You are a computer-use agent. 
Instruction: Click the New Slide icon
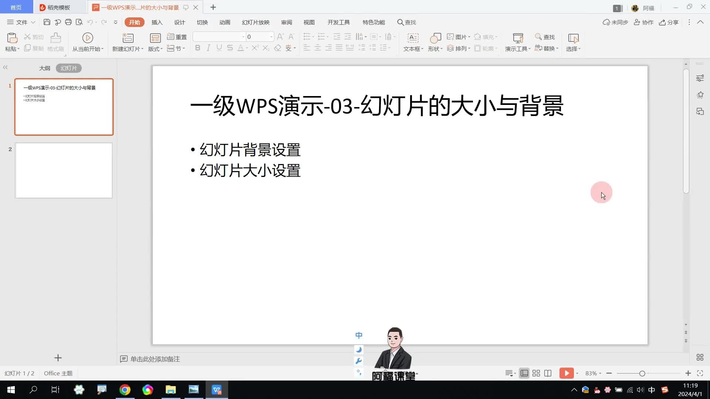(128, 38)
